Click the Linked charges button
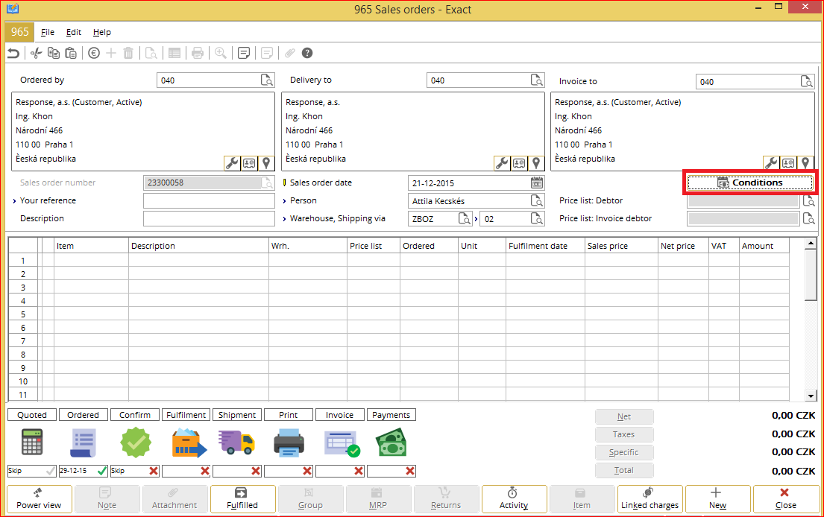Screen dimensions: 824x517 point(650,499)
